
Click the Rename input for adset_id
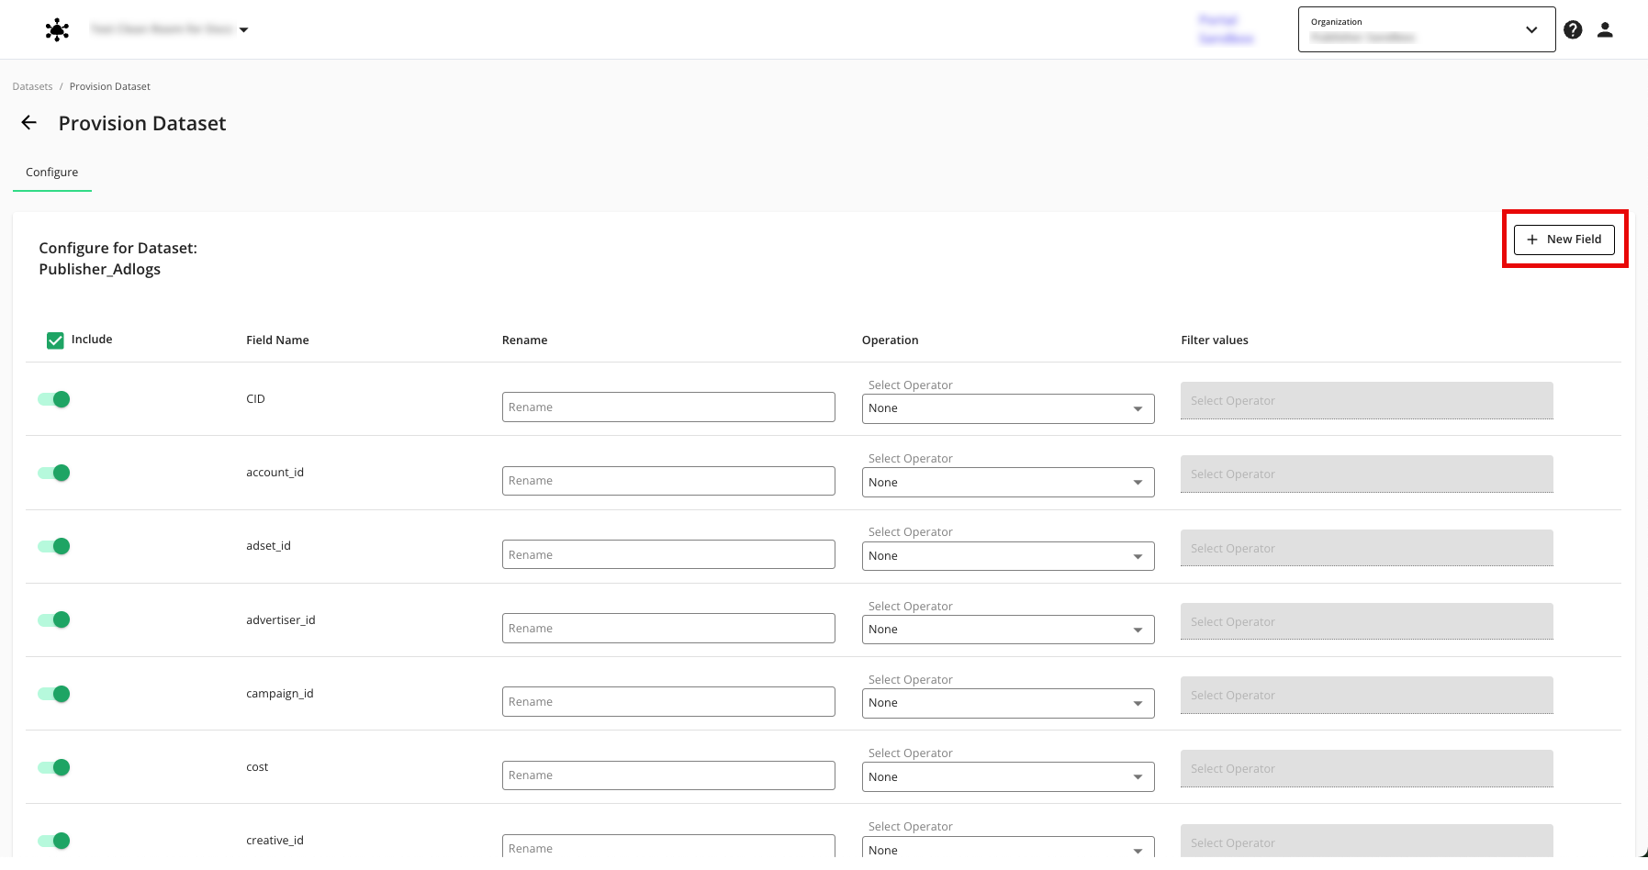tap(667, 555)
